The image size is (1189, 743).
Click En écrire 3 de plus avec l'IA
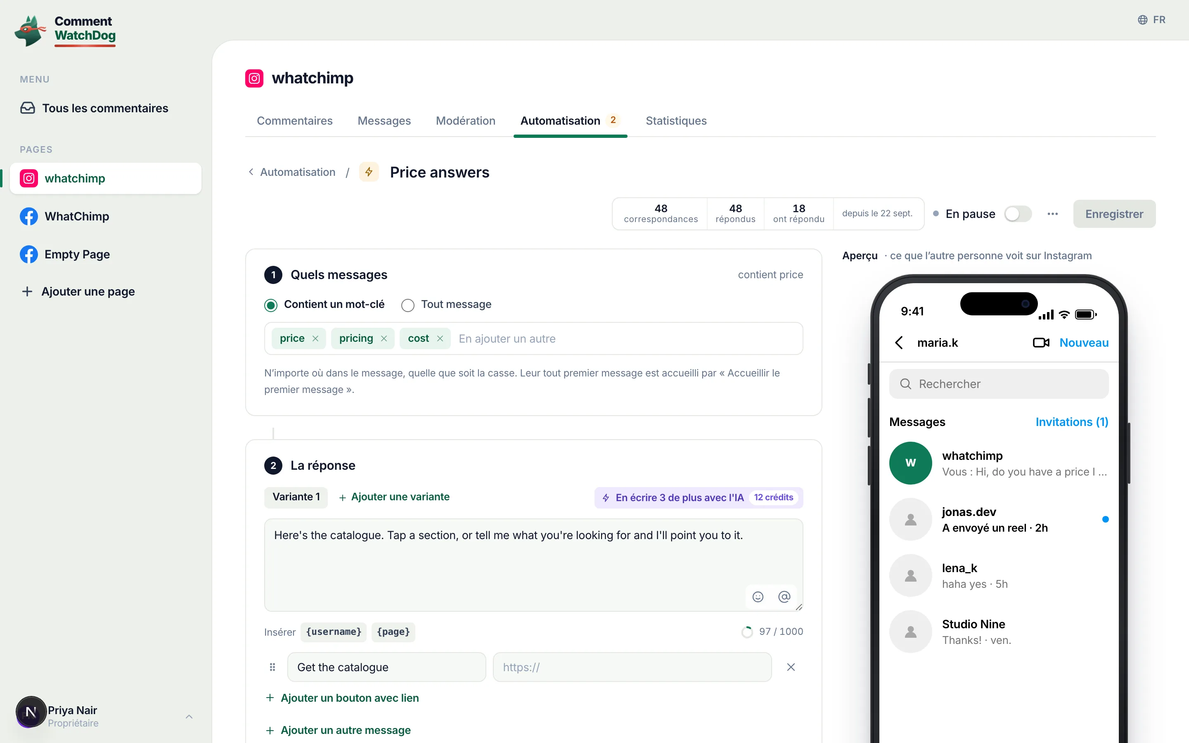(x=699, y=498)
